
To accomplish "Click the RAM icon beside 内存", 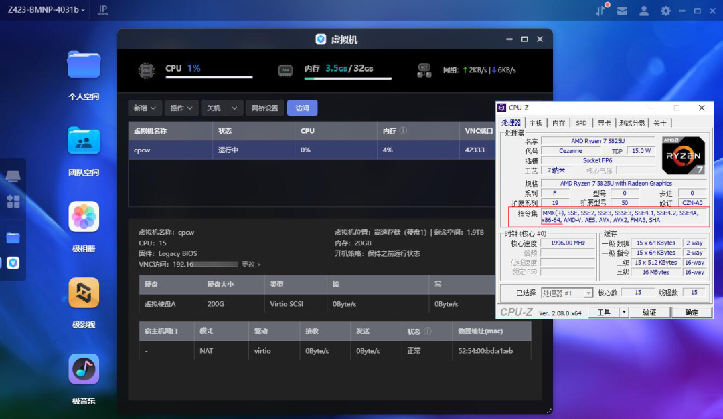I will [285, 70].
